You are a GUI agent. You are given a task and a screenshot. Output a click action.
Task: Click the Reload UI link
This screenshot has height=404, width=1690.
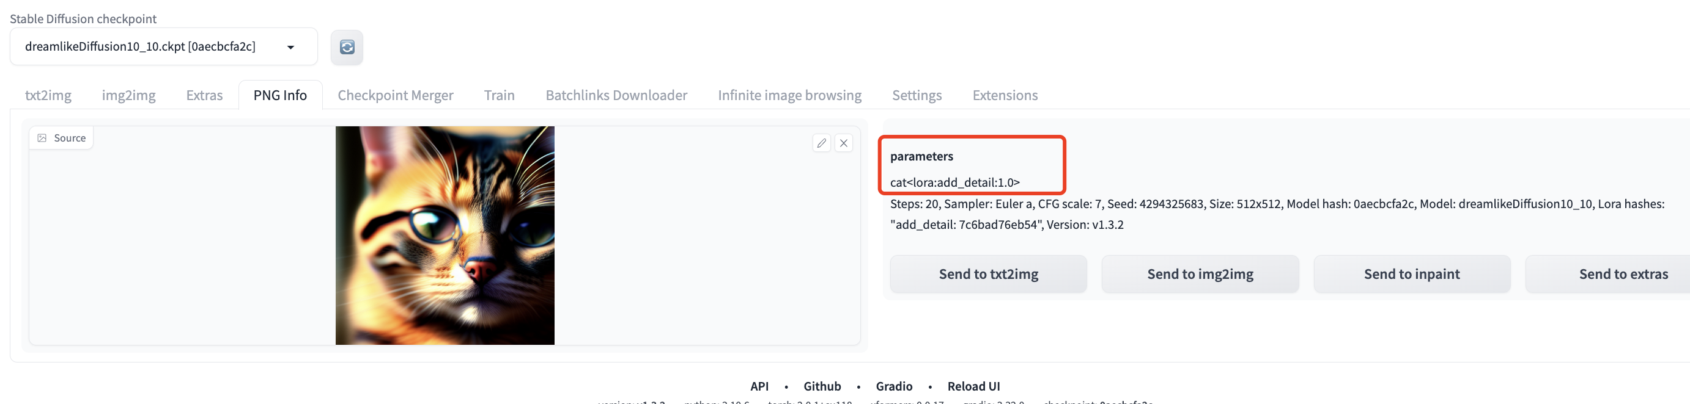(x=973, y=386)
